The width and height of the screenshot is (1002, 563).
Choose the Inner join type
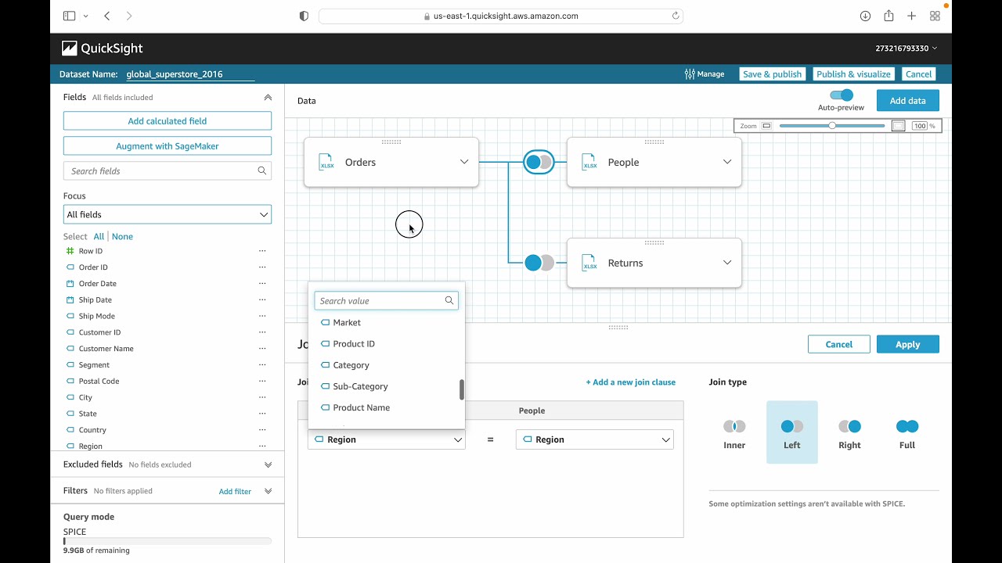734,432
